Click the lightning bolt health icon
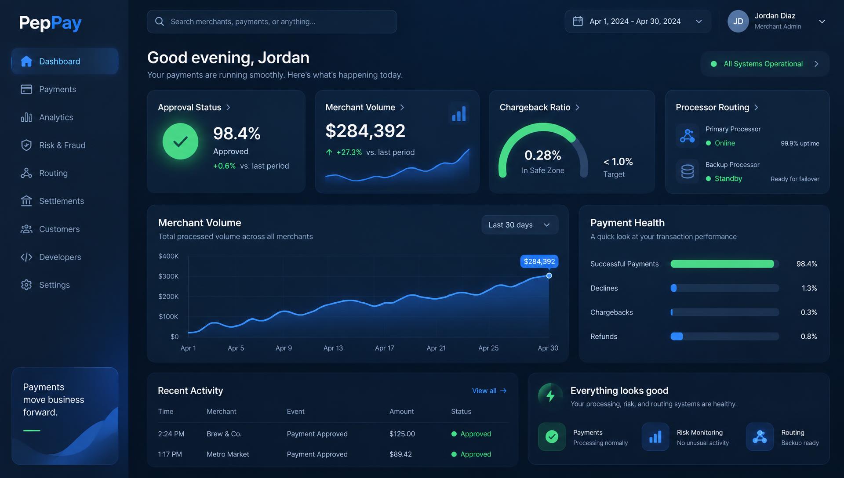Image resolution: width=844 pixels, height=478 pixels. tap(550, 396)
